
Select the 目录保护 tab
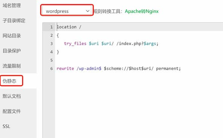pos(12,51)
